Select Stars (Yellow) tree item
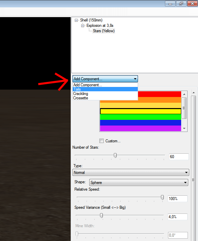Screen dimensions: 198x241 point(104,31)
